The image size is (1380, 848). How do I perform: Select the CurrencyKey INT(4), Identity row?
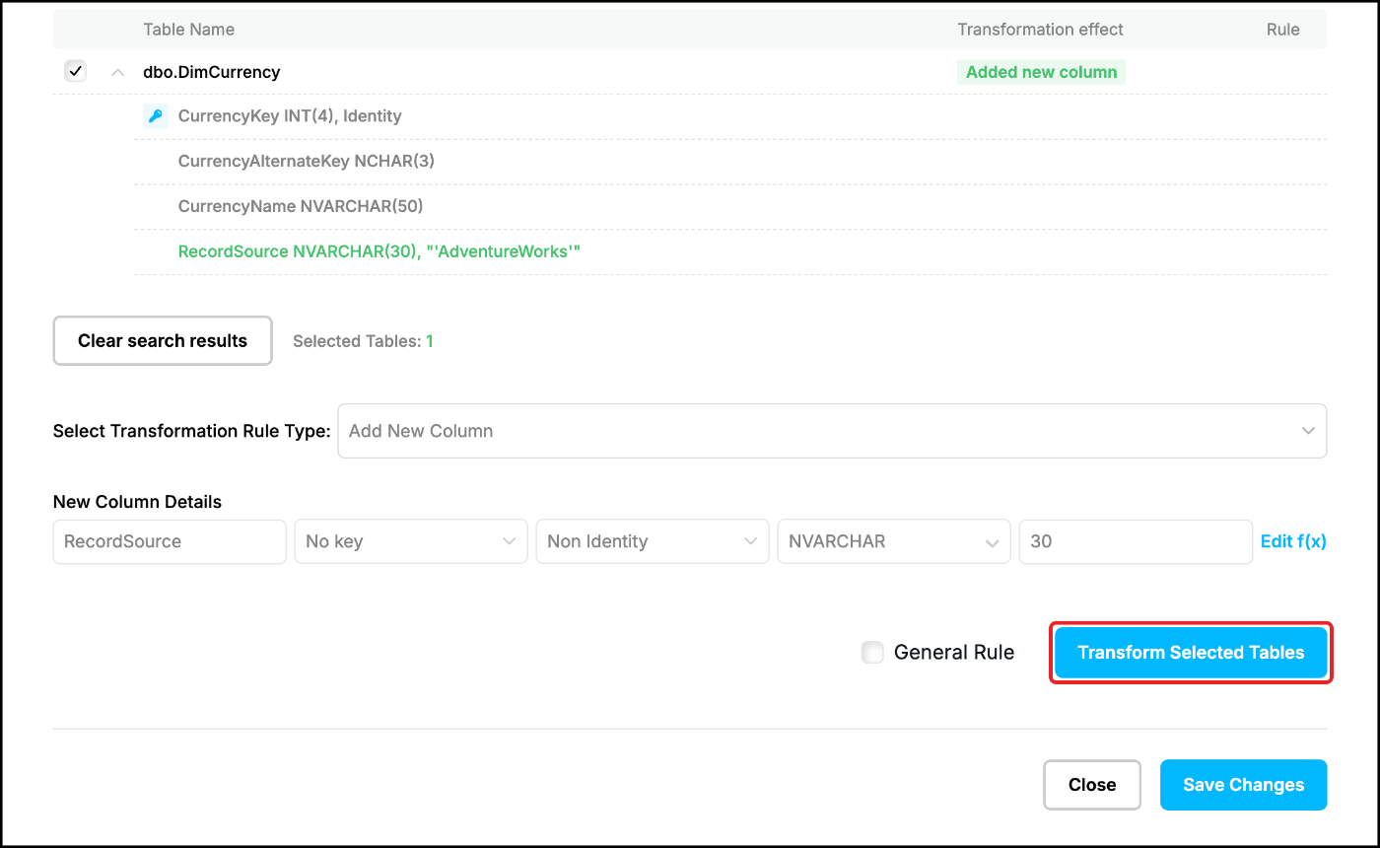(x=730, y=116)
